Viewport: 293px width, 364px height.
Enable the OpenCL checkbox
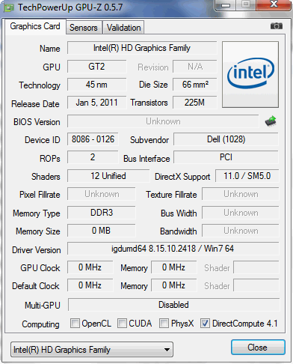pos(75,323)
